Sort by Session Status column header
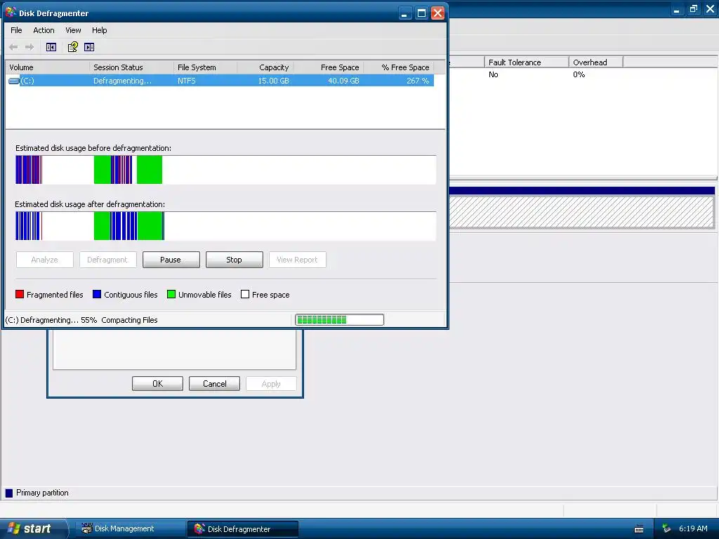Image resolution: width=719 pixels, height=539 pixels. (131, 67)
